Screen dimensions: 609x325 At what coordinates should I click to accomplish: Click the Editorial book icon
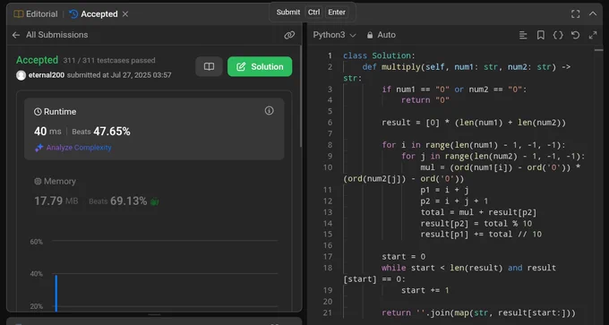tap(18, 14)
